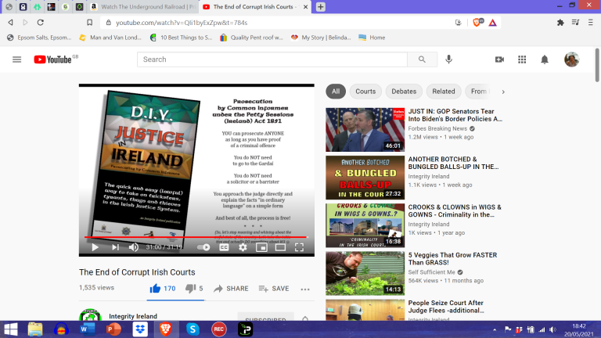601x338 pixels.
Task: Go back in the browser
Action: click(11, 23)
